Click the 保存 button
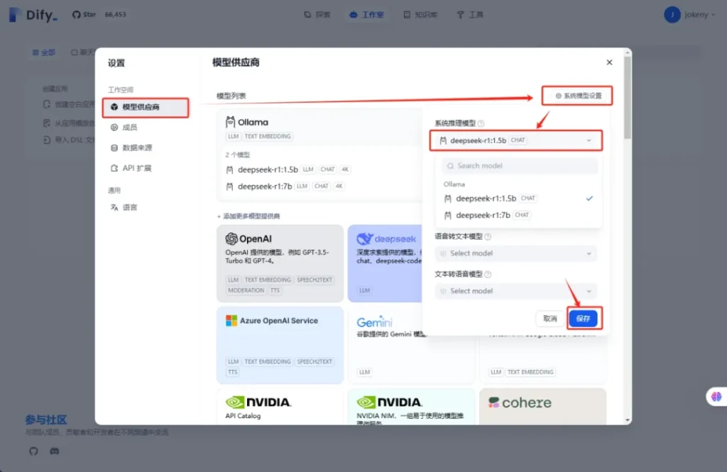727x472 pixels. click(583, 319)
